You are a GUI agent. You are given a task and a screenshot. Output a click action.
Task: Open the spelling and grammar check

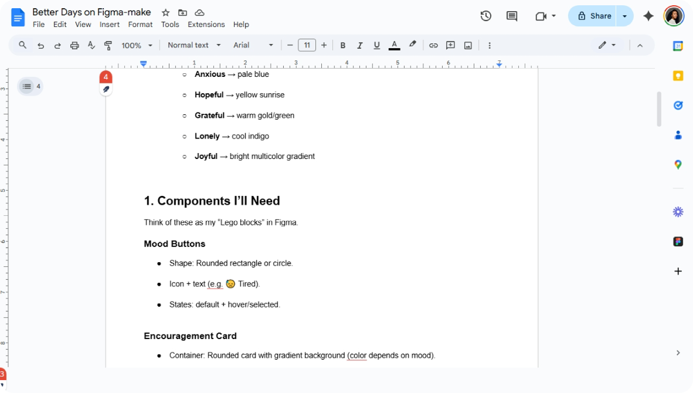pyautogui.click(x=91, y=45)
